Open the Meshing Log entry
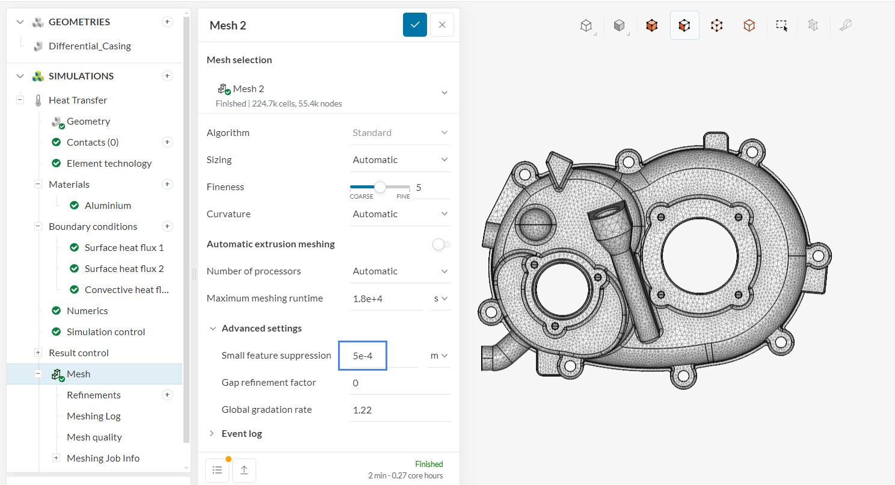The width and height of the screenshot is (895, 485). pyautogui.click(x=93, y=416)
